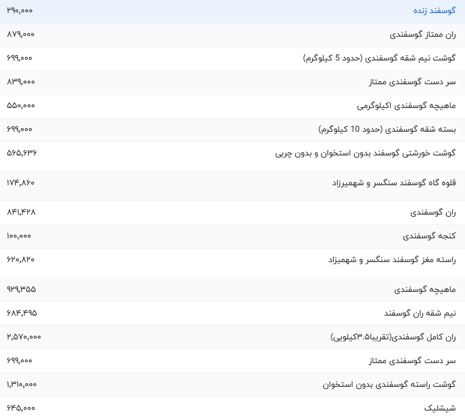Click the ۱,۳۱۰,۰۰۰ price value
This screenshot has height=419, width=465.
[21, 385]
